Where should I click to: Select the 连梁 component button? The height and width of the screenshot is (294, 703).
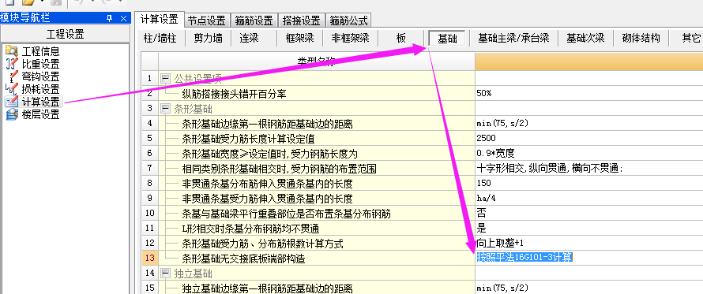coord(249,38)
